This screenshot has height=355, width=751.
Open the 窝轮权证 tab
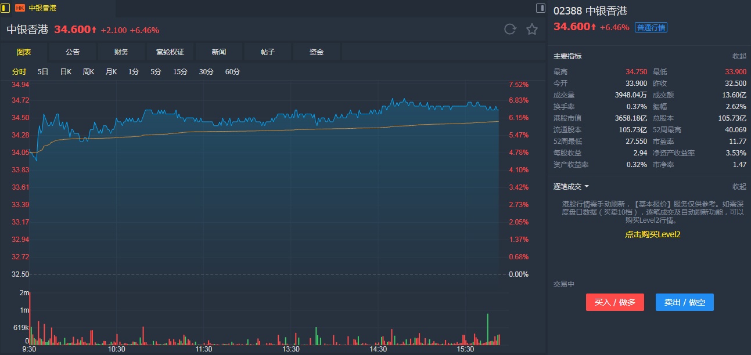[170, 52]
